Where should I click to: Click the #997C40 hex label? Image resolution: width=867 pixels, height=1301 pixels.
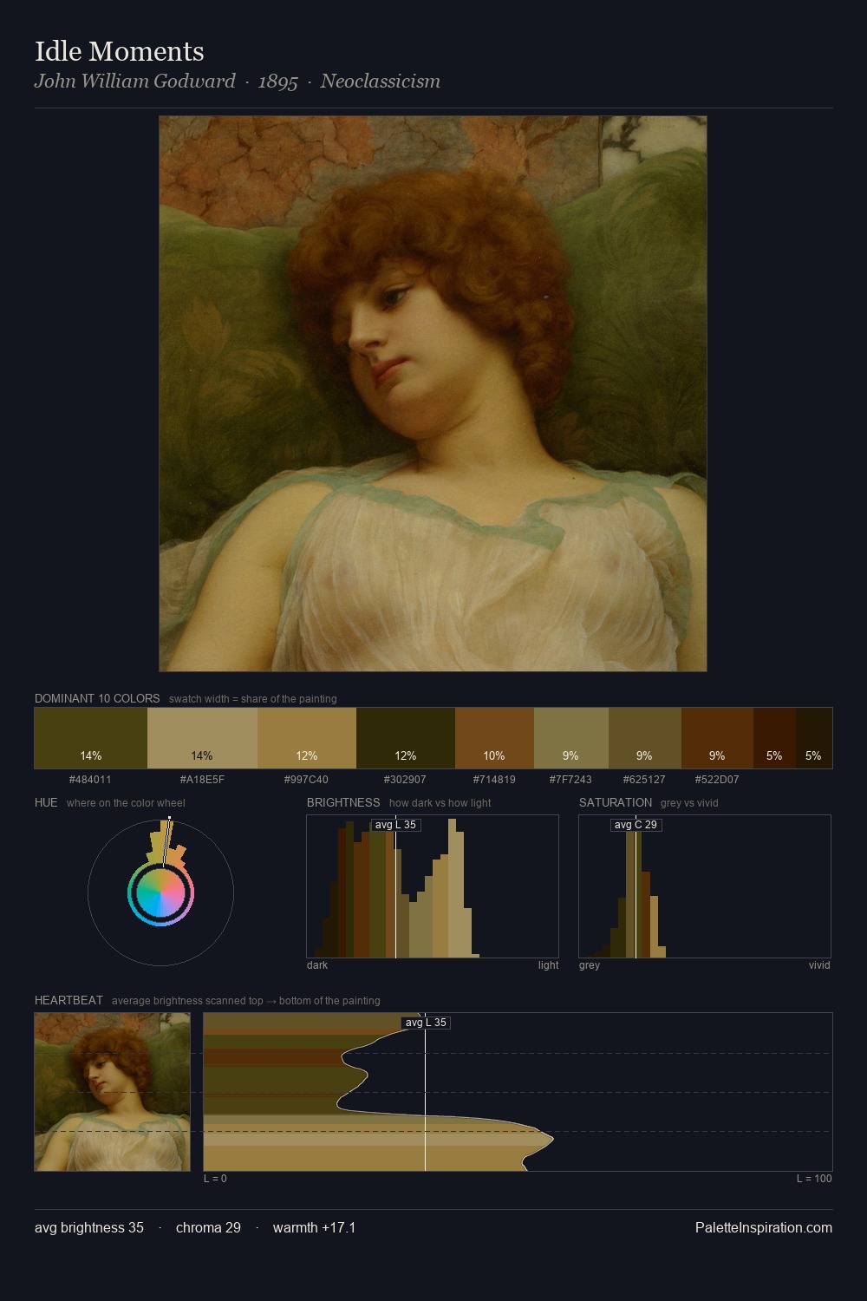[307, 780]
